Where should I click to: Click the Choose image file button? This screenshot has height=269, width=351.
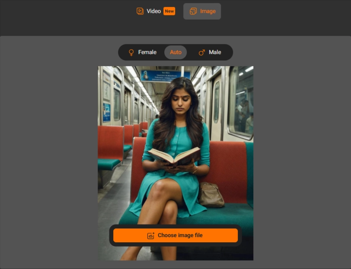(175, 235)
